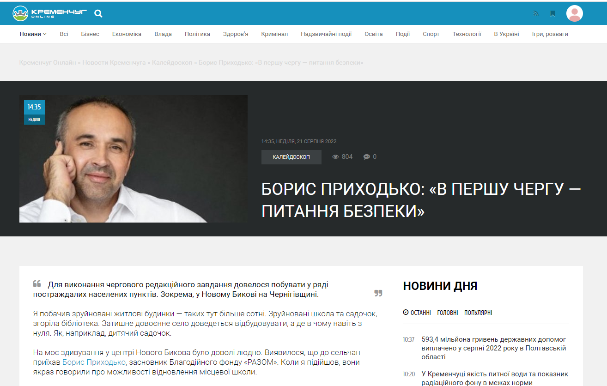Screen dimensions: 607x386
Task: Open the Кримінал section
Action: [274, 34]
